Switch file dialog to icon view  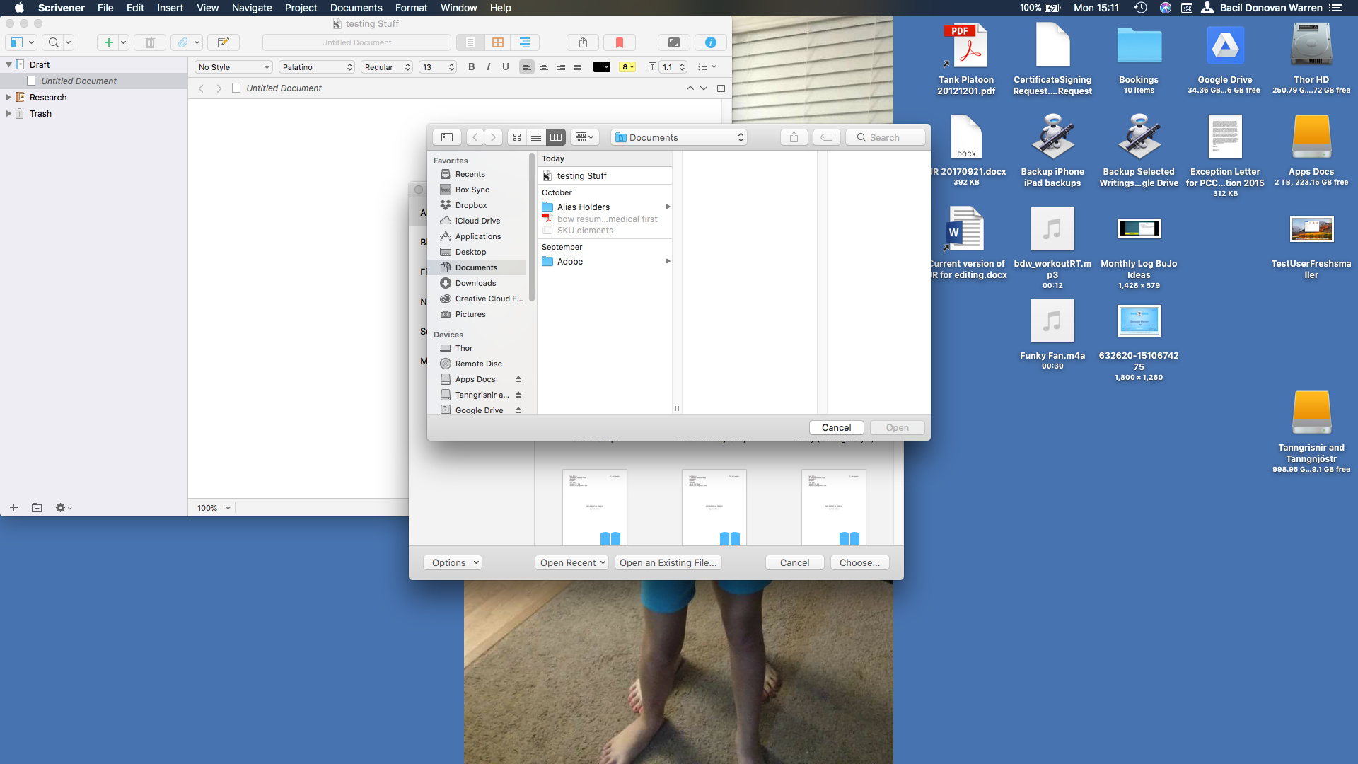[517, 137]
